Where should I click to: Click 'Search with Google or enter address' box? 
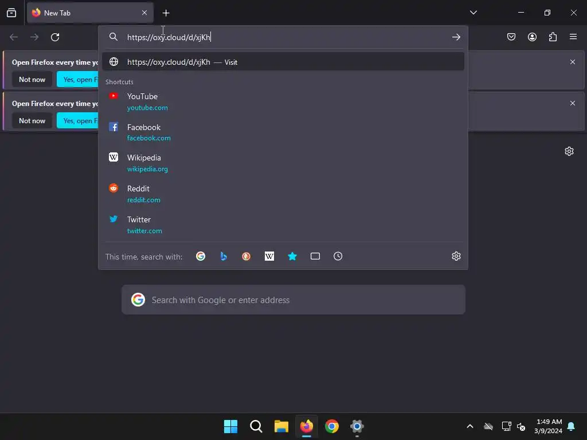click(x=293, y=300)
